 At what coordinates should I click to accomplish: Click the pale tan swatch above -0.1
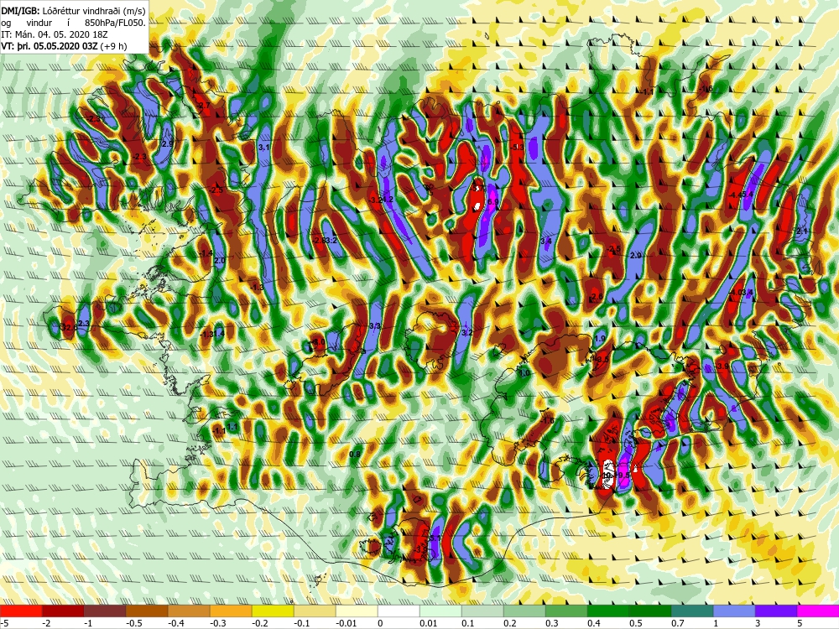315,611
